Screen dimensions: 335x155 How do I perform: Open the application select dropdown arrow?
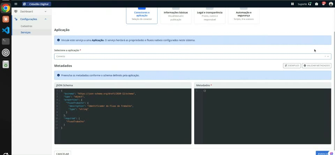328,56
